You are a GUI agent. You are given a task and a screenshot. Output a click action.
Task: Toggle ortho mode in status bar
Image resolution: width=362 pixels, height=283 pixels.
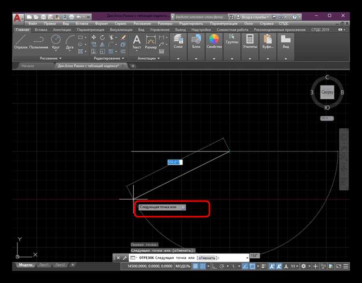[214, 266]
